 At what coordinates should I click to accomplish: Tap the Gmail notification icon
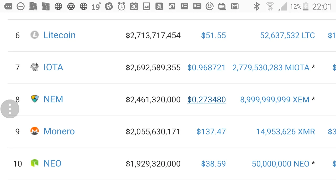[x=235, y=6]
